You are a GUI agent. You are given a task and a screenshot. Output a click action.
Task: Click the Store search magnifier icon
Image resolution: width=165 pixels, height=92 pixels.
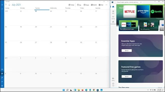coord(141,2)
